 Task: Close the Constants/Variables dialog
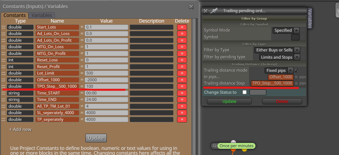(191, 7)
